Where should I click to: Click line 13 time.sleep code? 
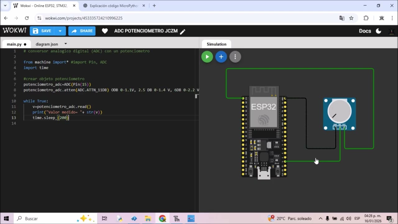point(51,118)
